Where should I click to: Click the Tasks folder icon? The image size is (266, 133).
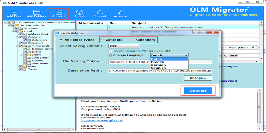pos(25,69)
